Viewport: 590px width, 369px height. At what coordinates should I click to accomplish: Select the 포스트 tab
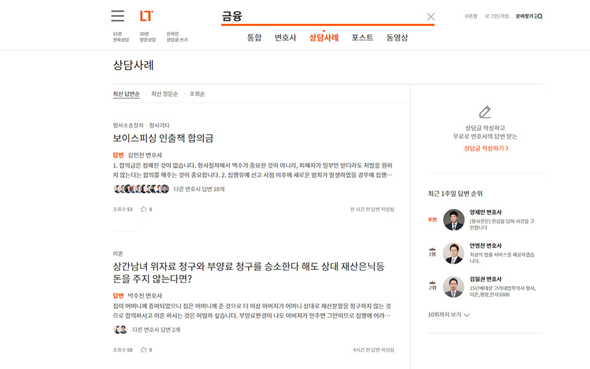pos(362,38)
